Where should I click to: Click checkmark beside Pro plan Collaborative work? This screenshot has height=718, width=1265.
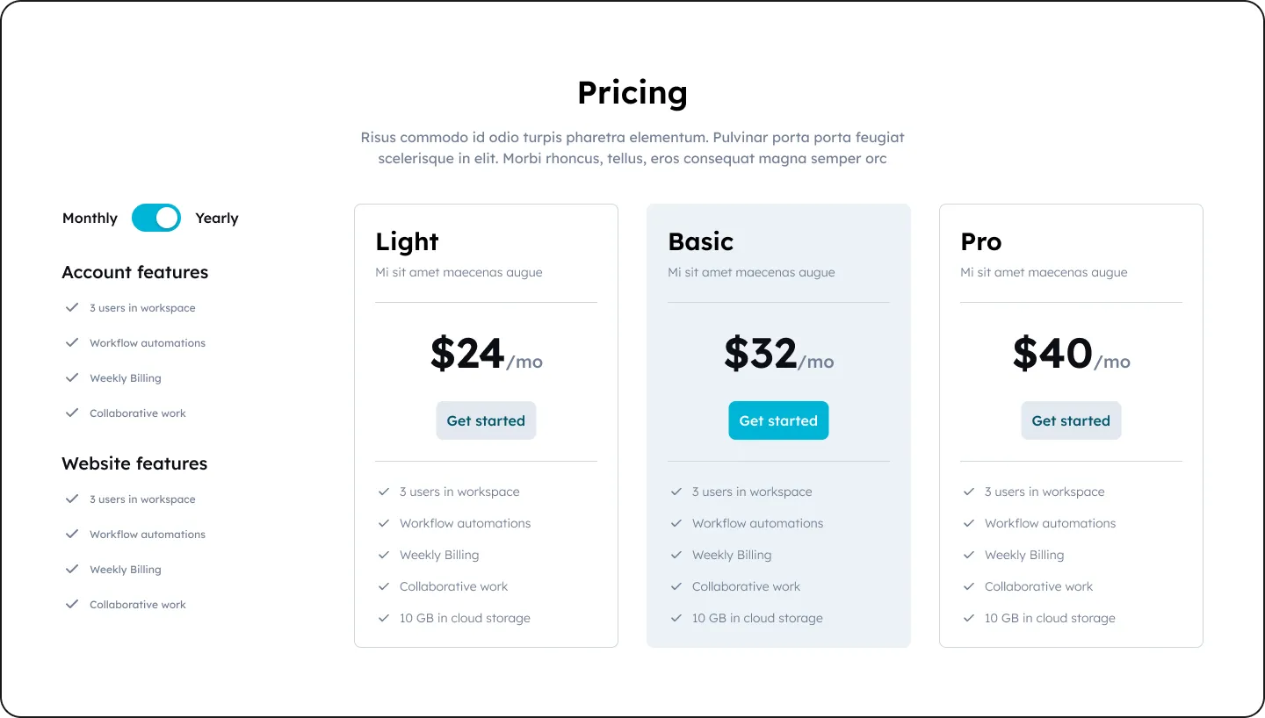969,586
